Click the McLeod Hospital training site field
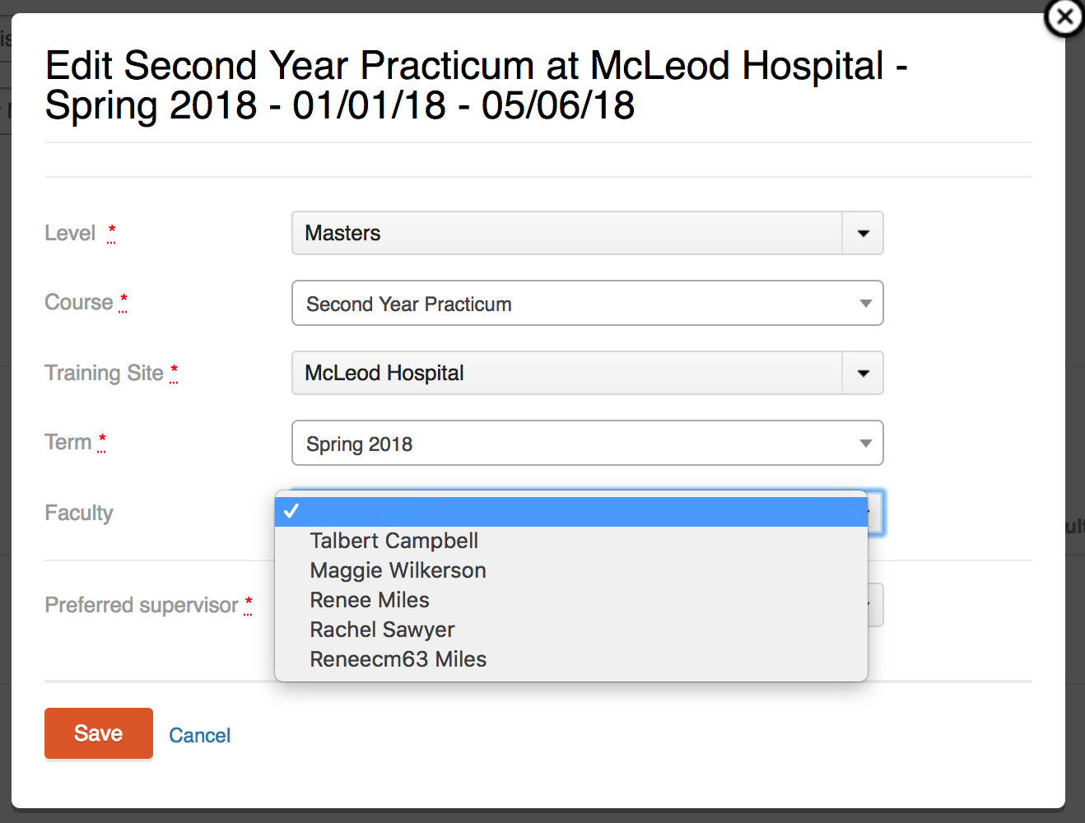The height and width of the screenshot is (823, 1085). coord(567,373)
